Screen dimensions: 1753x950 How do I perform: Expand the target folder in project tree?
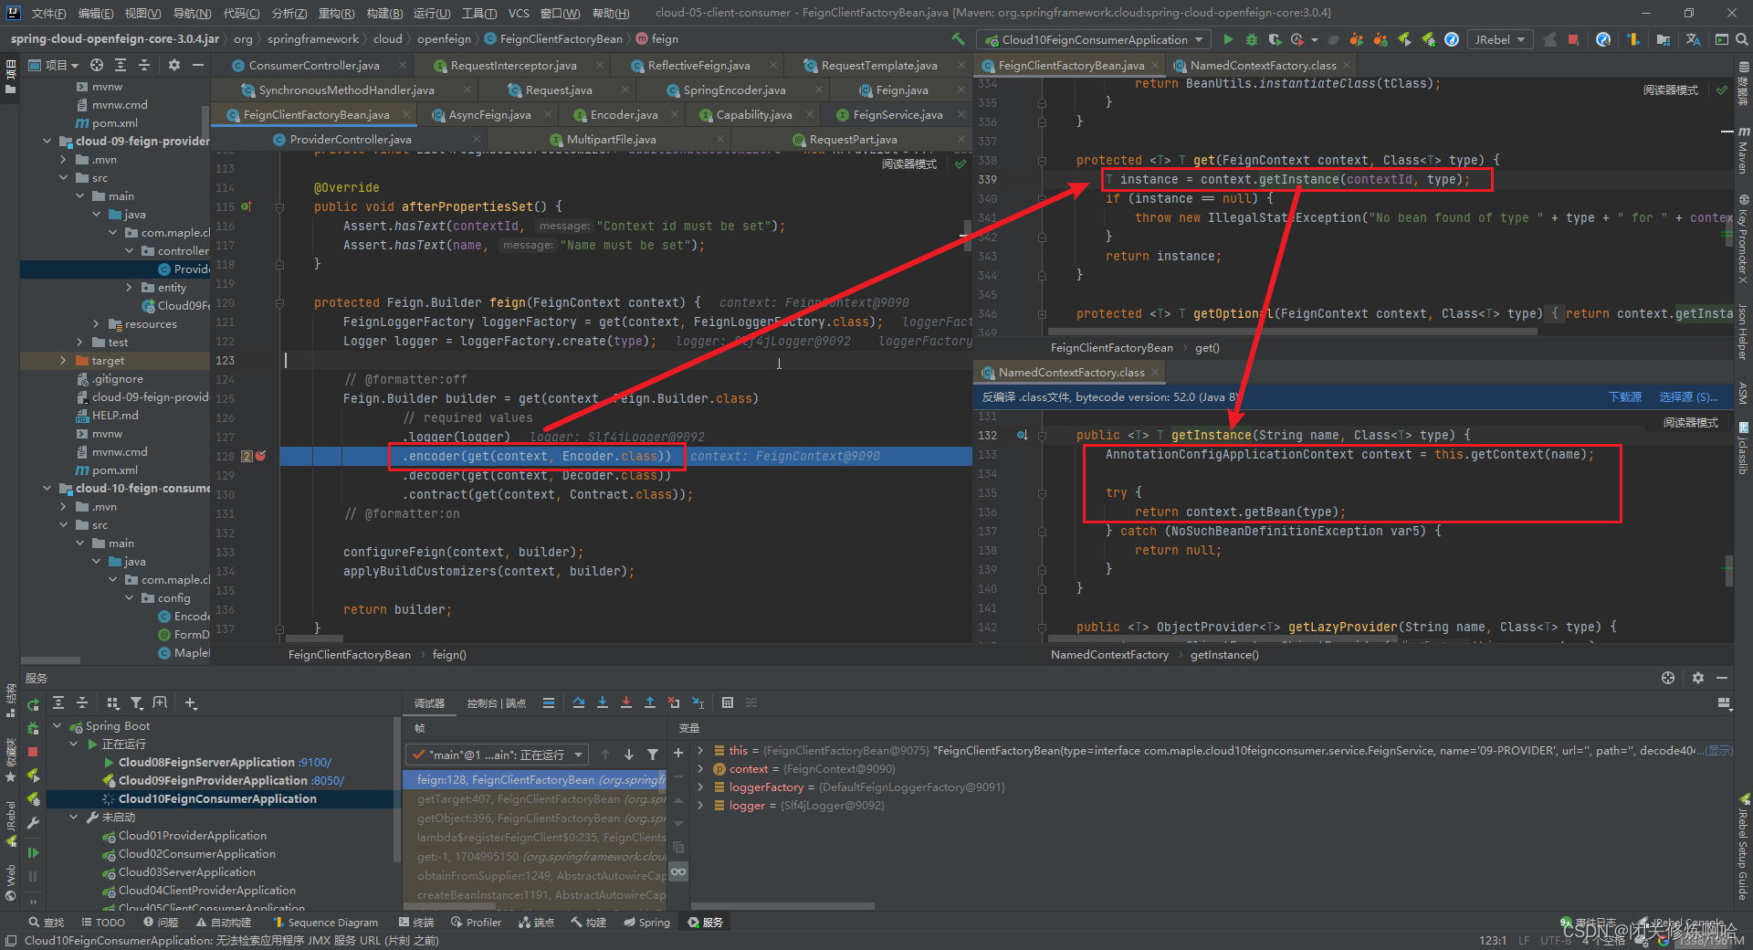point(63,361)
